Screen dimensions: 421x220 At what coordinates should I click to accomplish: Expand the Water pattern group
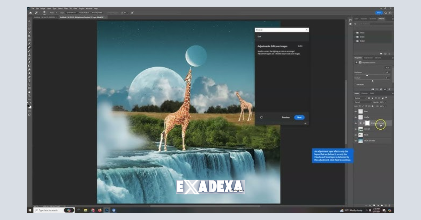click(355, 41)
